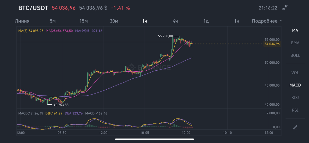The width and height of the screenshot is (309, 143).
Task: Choose the 30м interval
Action: pos(114,21)
